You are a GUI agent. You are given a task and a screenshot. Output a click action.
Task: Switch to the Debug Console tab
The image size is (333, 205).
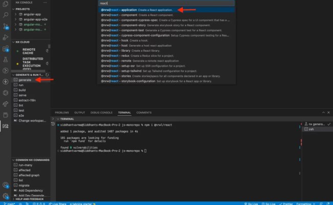point(101,113)
